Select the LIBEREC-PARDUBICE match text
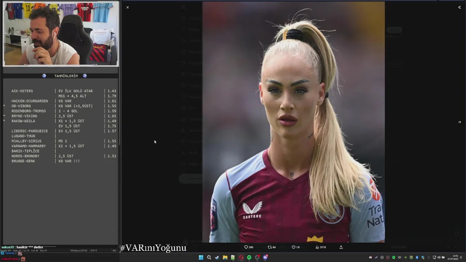 pyautogui.click(x=29, y=131)
